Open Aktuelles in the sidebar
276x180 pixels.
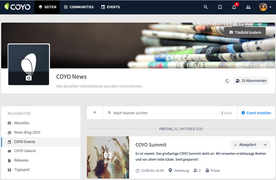pyautogui.click(x=41, y=123)
